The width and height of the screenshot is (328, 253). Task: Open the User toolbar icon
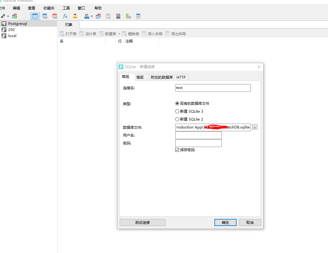click(75, 16)
